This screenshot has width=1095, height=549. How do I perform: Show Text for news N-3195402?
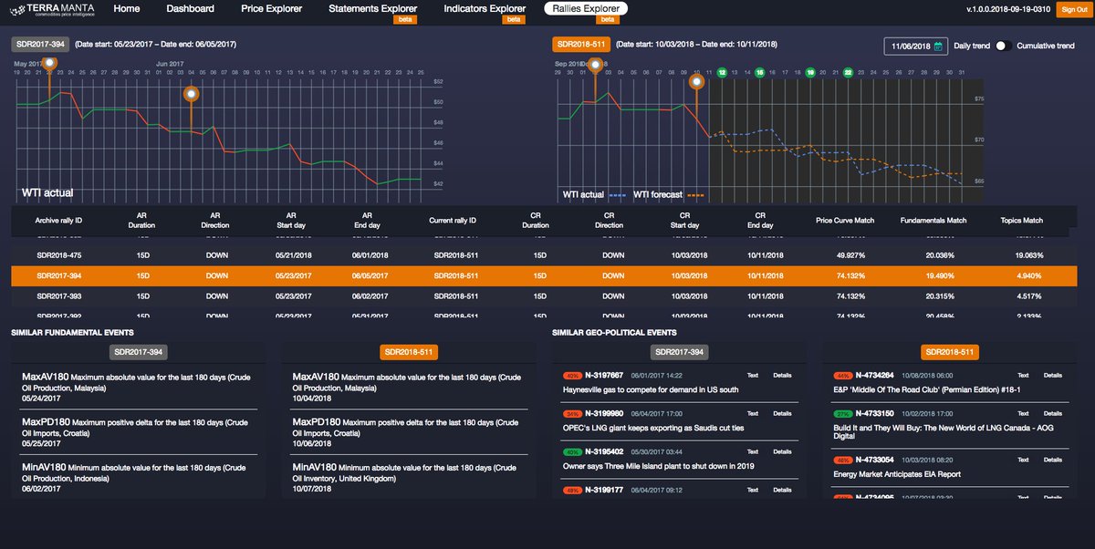click(x=753, y=452)
